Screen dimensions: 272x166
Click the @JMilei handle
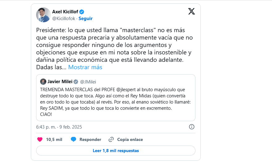click(x=88, y=82)
